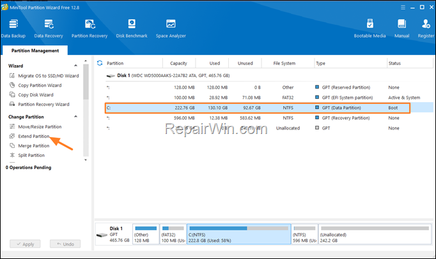Image resolution: width=436 pixels, height=259 pixels.
Task: Select the GPT Recovery Partition row
Action: tap(269, 118)
